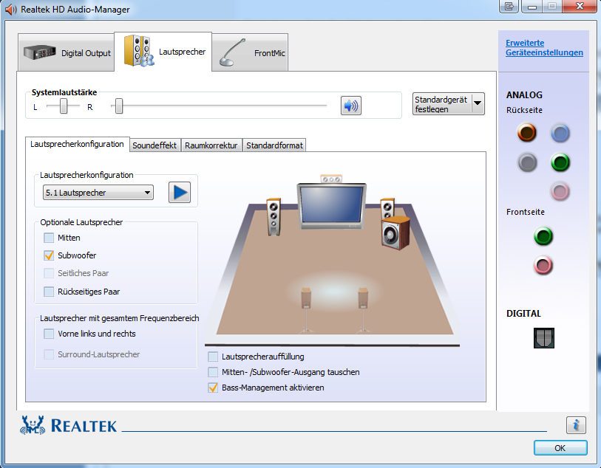
Task: Open the Standardformat tab
Action: pyautogui.click(x=274, y=145)
